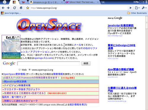Go forward with the right arrow button
The height and width of the screenshot is (110, 148).
click(8, 8)
